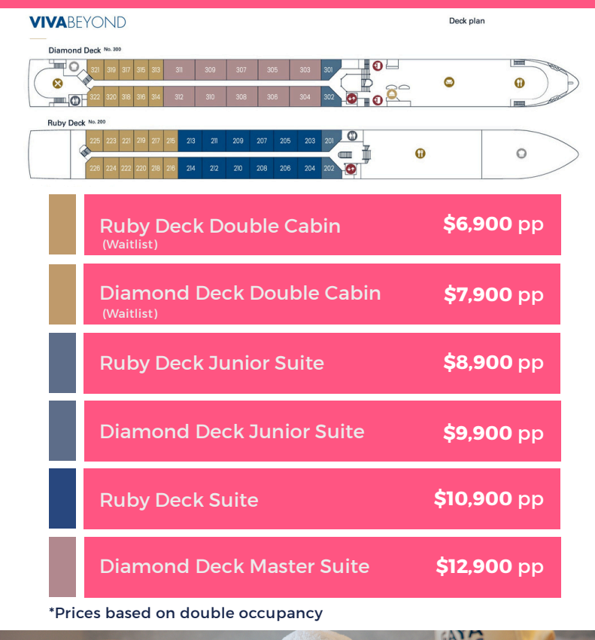Select Ruby Deck Junior Suite at $8,900
The height and width of the screenshot is (640, 595).
[322, 363]
